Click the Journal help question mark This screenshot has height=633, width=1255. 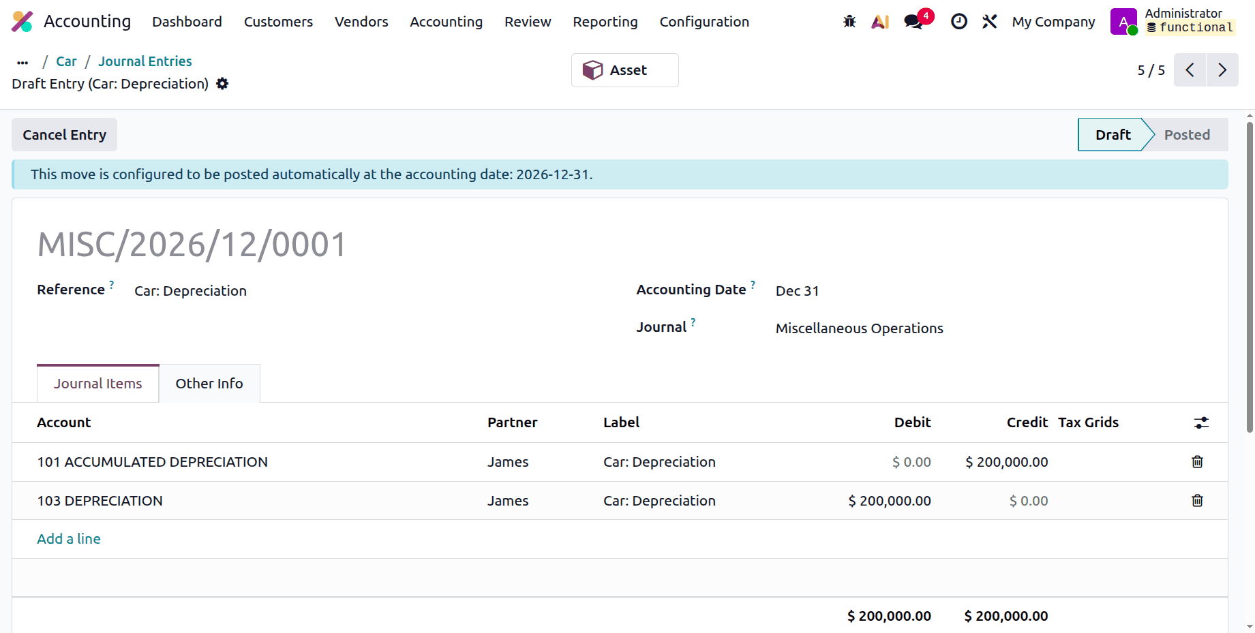[x=693, y=322]
